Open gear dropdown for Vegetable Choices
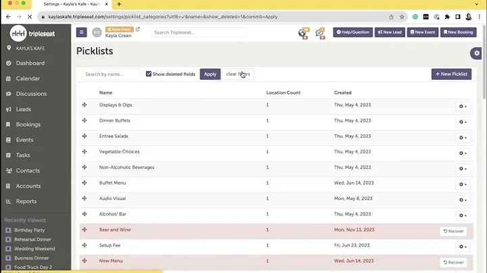 463,153
